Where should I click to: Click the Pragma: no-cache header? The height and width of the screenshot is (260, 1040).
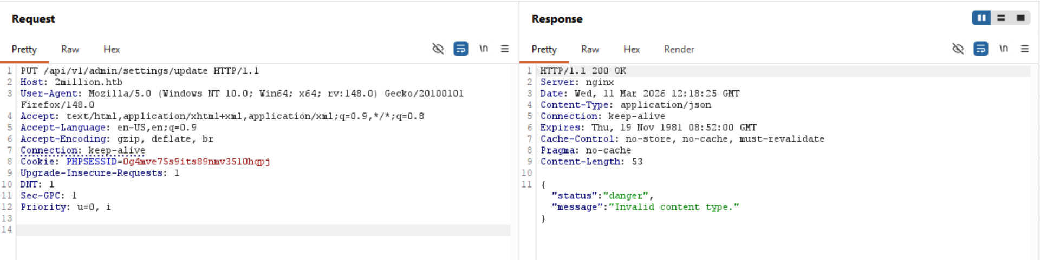pos(586,150)
